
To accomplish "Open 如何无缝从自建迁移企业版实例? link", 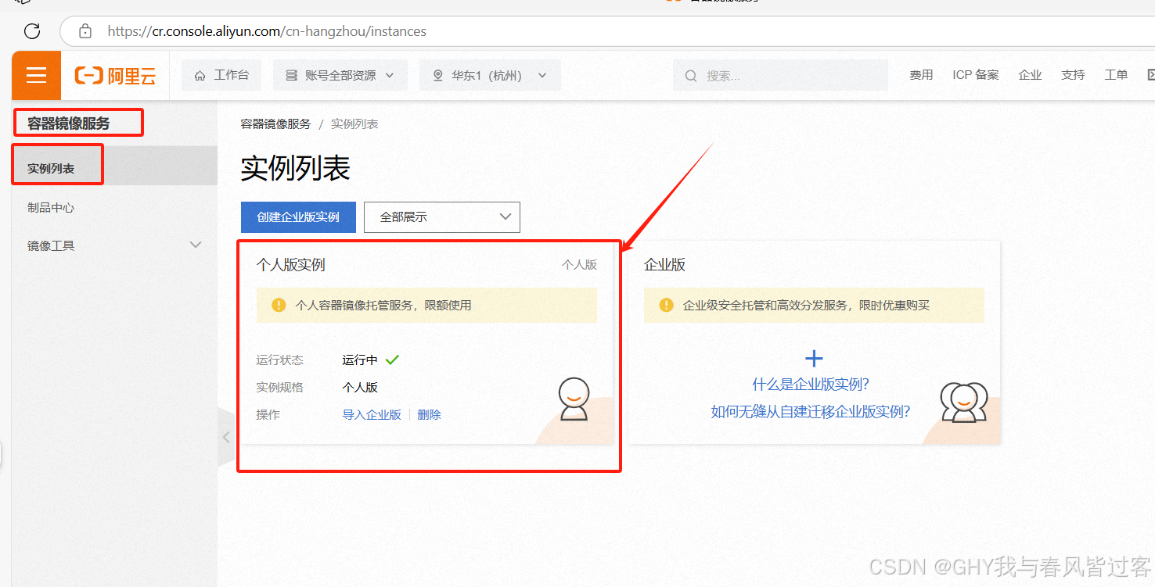I will (811, 412).
